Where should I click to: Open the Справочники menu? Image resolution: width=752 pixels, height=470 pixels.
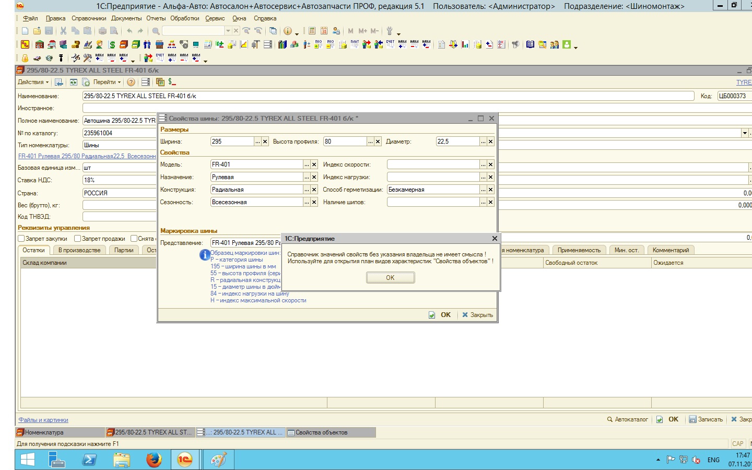pyautogui.click(x=89, y=18)
